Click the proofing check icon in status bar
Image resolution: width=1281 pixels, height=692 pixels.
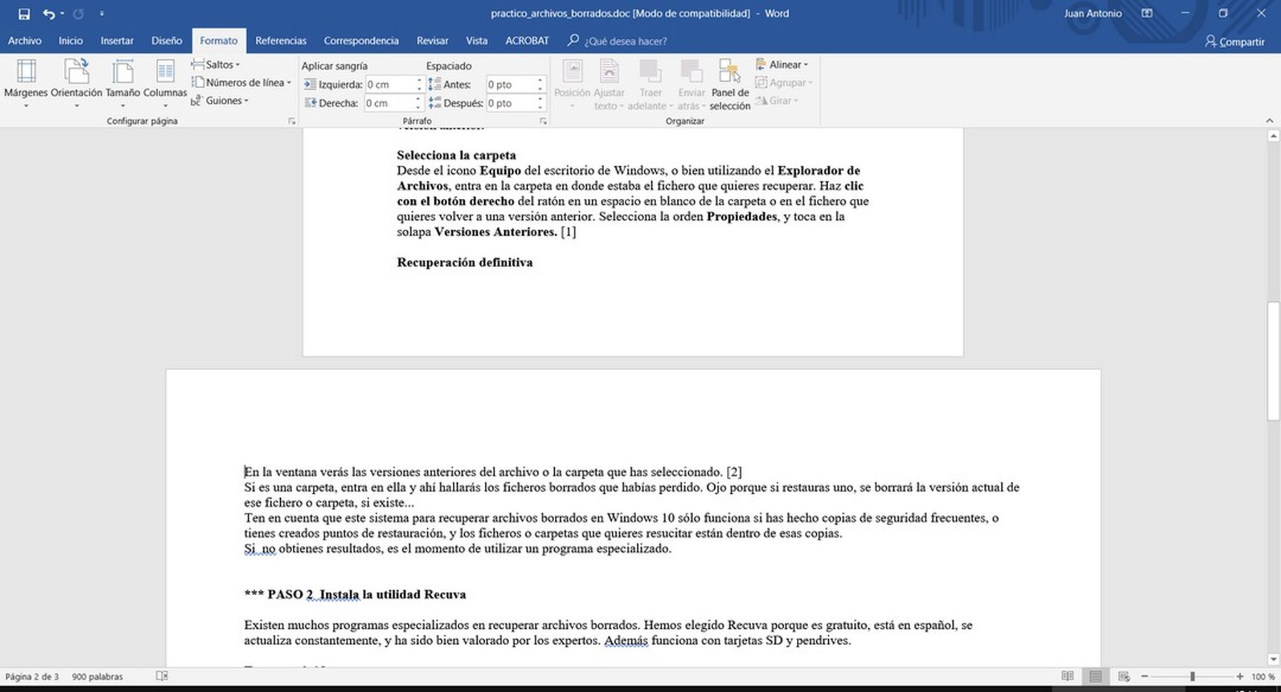(x=162, y=676)
